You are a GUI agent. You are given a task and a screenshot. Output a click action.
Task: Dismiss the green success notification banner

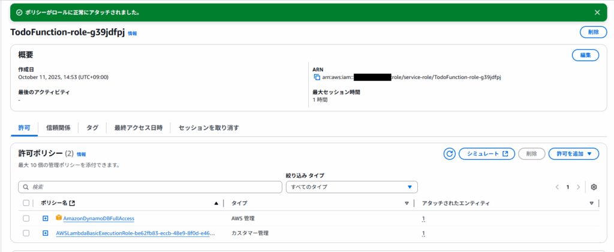(x=597, y=12)
